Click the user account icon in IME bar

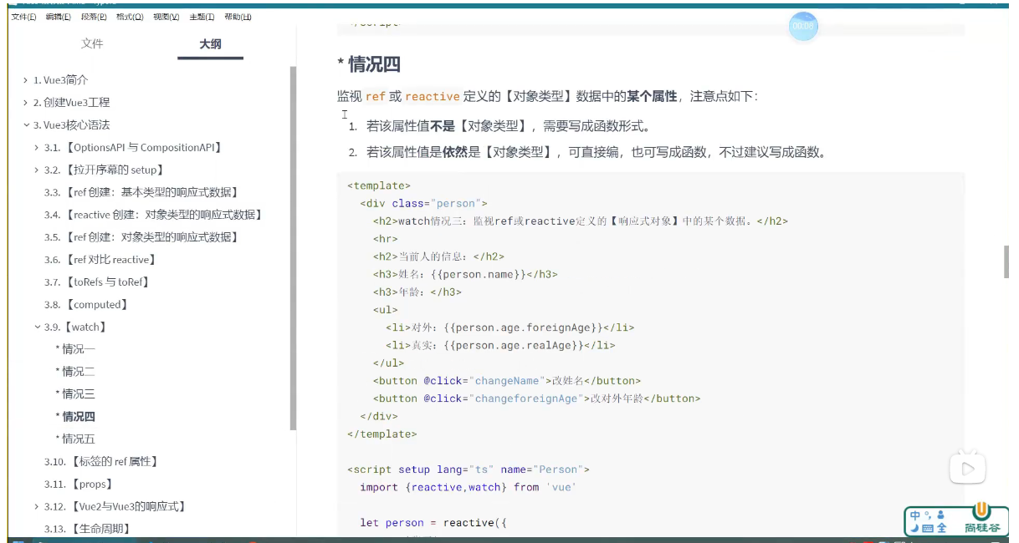click(x=940, y=515)
